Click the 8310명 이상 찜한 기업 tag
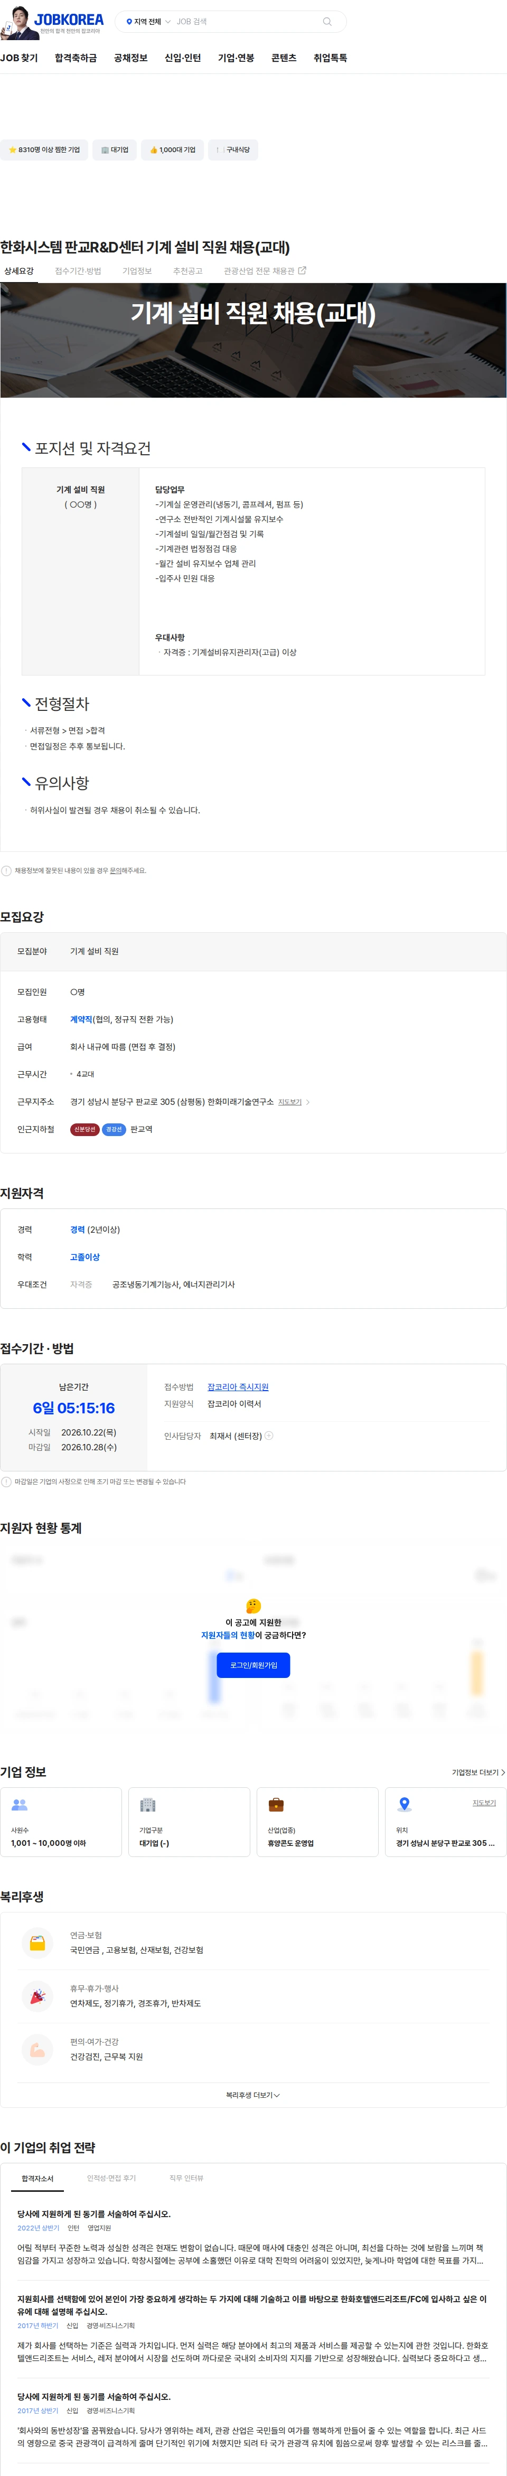The height and width of the screenshot is (2476, 507). [44, 150]
